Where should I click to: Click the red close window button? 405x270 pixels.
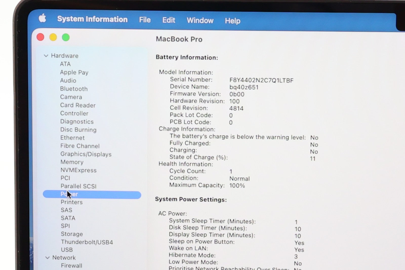[40, 37]
